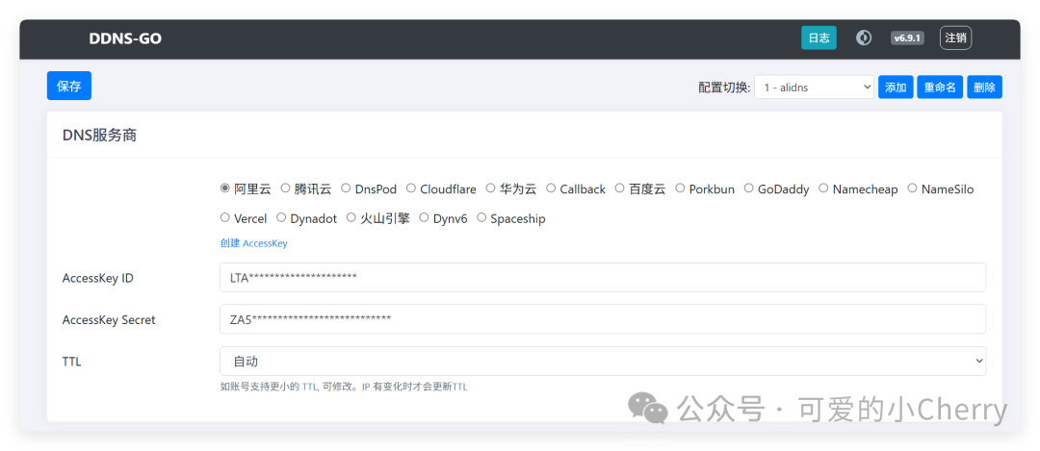The height and width of the screenshot is (451, 1040).
Task: Open the DDNS-GO home title
Action: 125,38
